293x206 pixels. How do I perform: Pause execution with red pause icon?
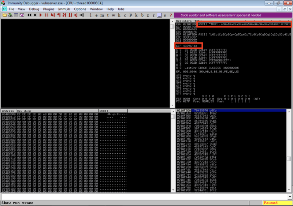(47, 15)
